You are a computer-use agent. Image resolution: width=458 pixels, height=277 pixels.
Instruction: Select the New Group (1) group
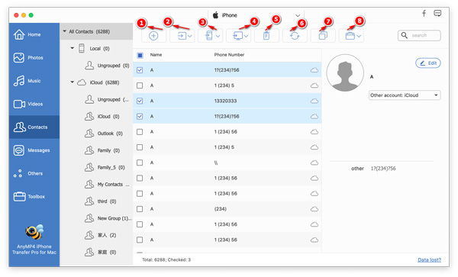click(x=108, y=218)
